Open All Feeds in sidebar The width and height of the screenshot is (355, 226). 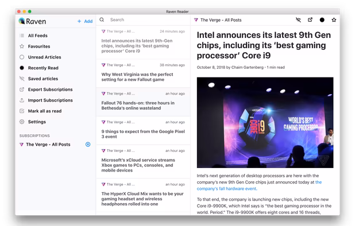click(37, 36)
